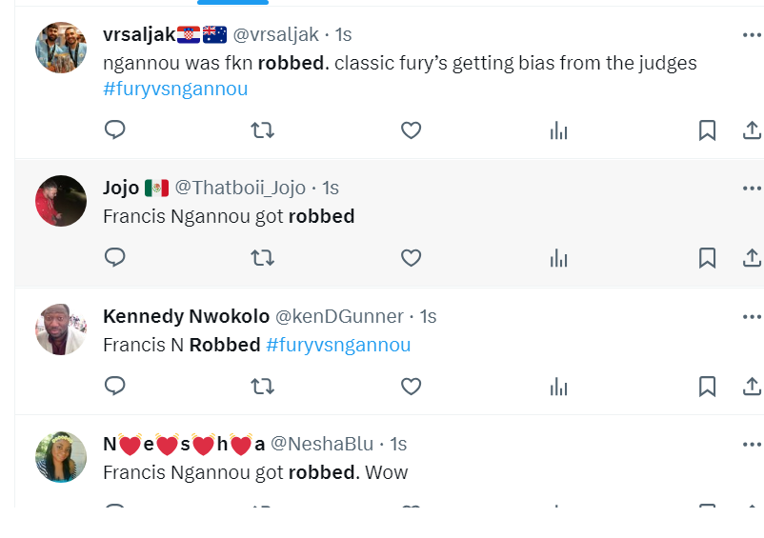Bookmark Kennedy Nwokolo's tweet
Image resolution: width=764 pixels, height=538 pixels.
click(x=707, y=387)
